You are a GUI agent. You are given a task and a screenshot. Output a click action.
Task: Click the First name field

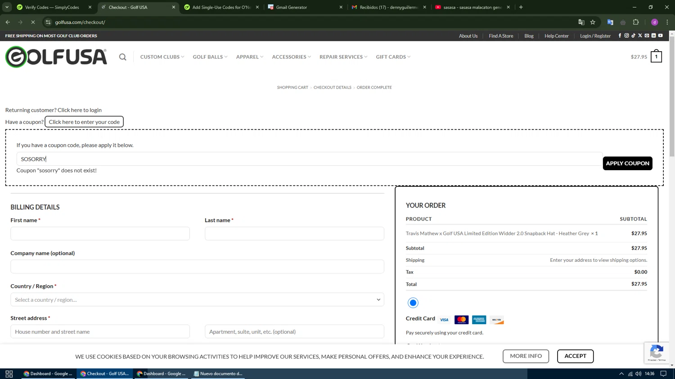100,234
